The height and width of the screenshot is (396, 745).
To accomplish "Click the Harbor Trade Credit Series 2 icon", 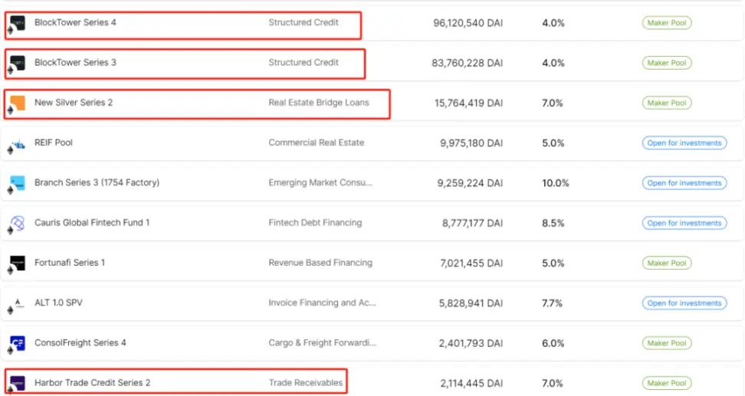I will point(18,382).
